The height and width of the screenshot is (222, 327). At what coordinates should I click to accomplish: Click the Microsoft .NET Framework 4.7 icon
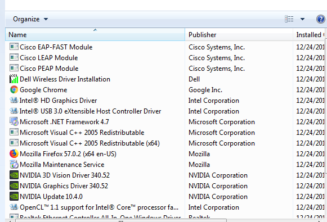pyautogui.click(x=14, y=121)
